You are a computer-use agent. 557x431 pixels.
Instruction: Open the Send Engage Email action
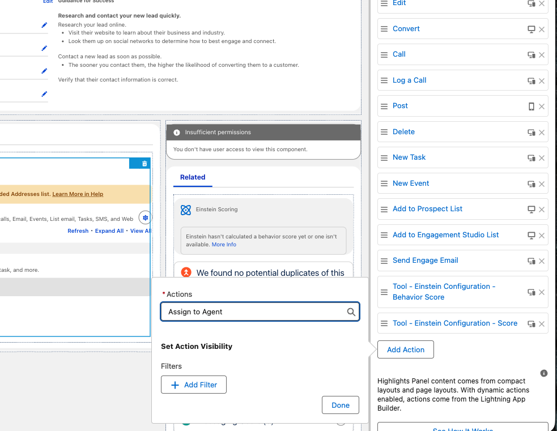[x=425, y=261]
